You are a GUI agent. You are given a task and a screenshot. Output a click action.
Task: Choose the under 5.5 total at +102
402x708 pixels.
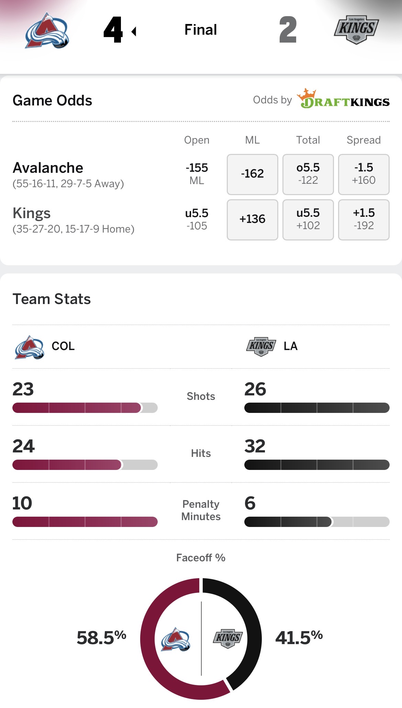[308, 220]
